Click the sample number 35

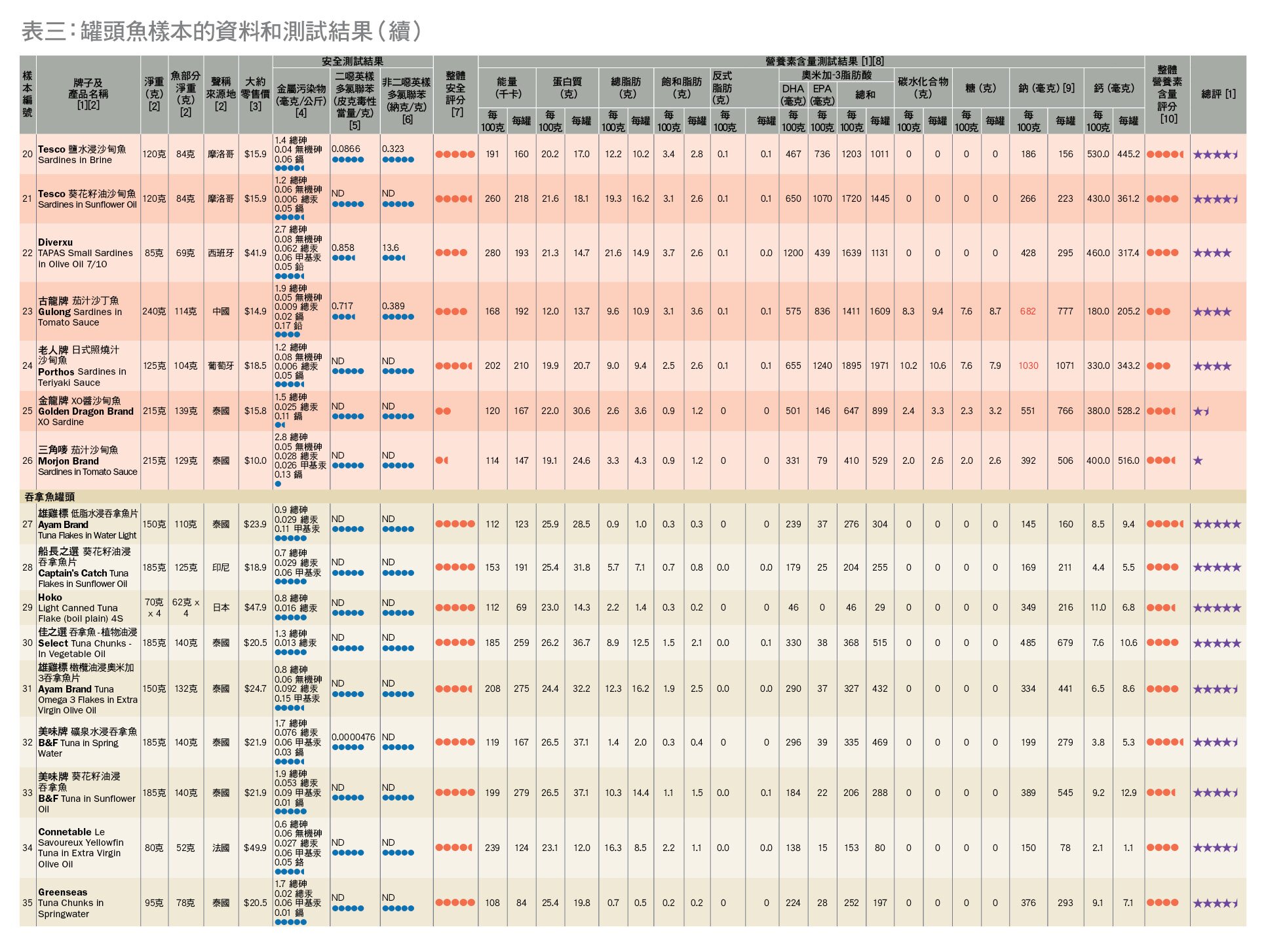coord(28,903)
